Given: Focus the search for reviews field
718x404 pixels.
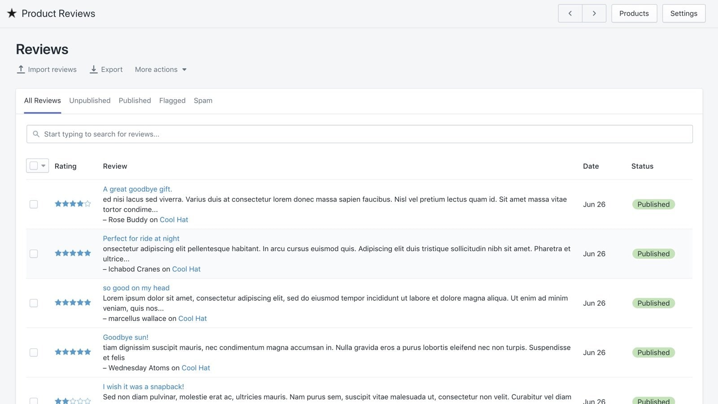Looking at the screenshot, I should coord(359,134).
